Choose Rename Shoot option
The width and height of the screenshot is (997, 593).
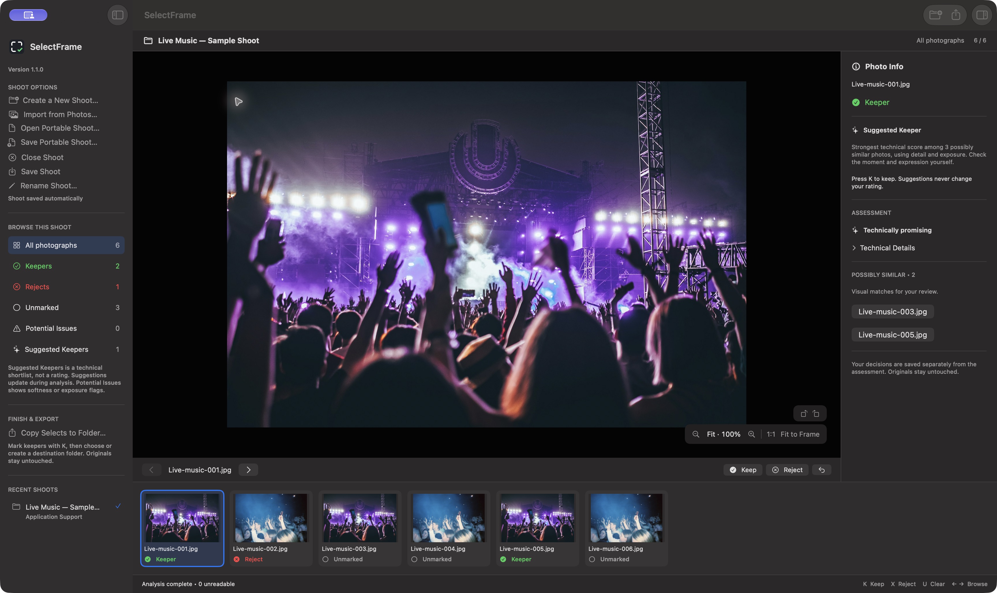43,186
